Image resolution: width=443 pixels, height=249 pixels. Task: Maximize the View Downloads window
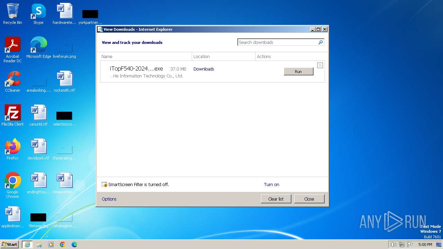coord(318,29)
